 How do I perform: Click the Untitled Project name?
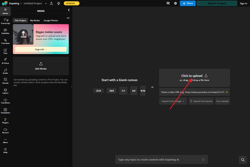[x=33, y=3]
